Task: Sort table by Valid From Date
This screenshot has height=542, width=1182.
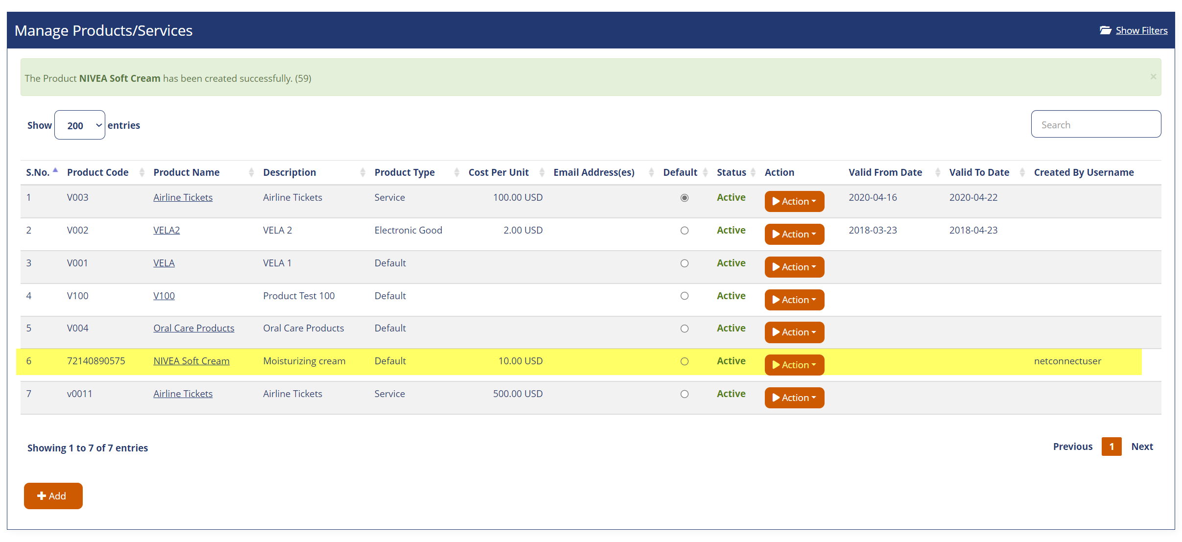Action: tap(885, 172)
